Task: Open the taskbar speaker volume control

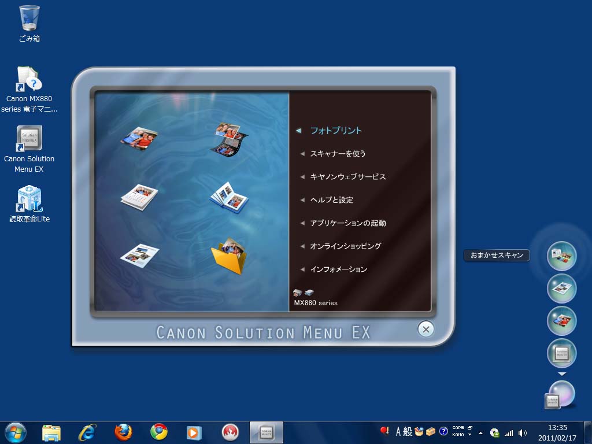Action: (523, 432)
